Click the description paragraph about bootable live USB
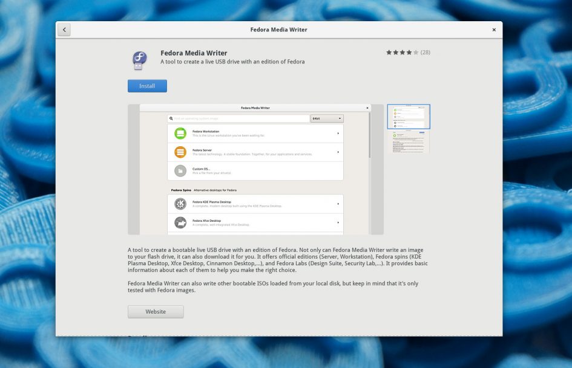The height and width of the screenshot is (368, 572). [x=278, y=260]
